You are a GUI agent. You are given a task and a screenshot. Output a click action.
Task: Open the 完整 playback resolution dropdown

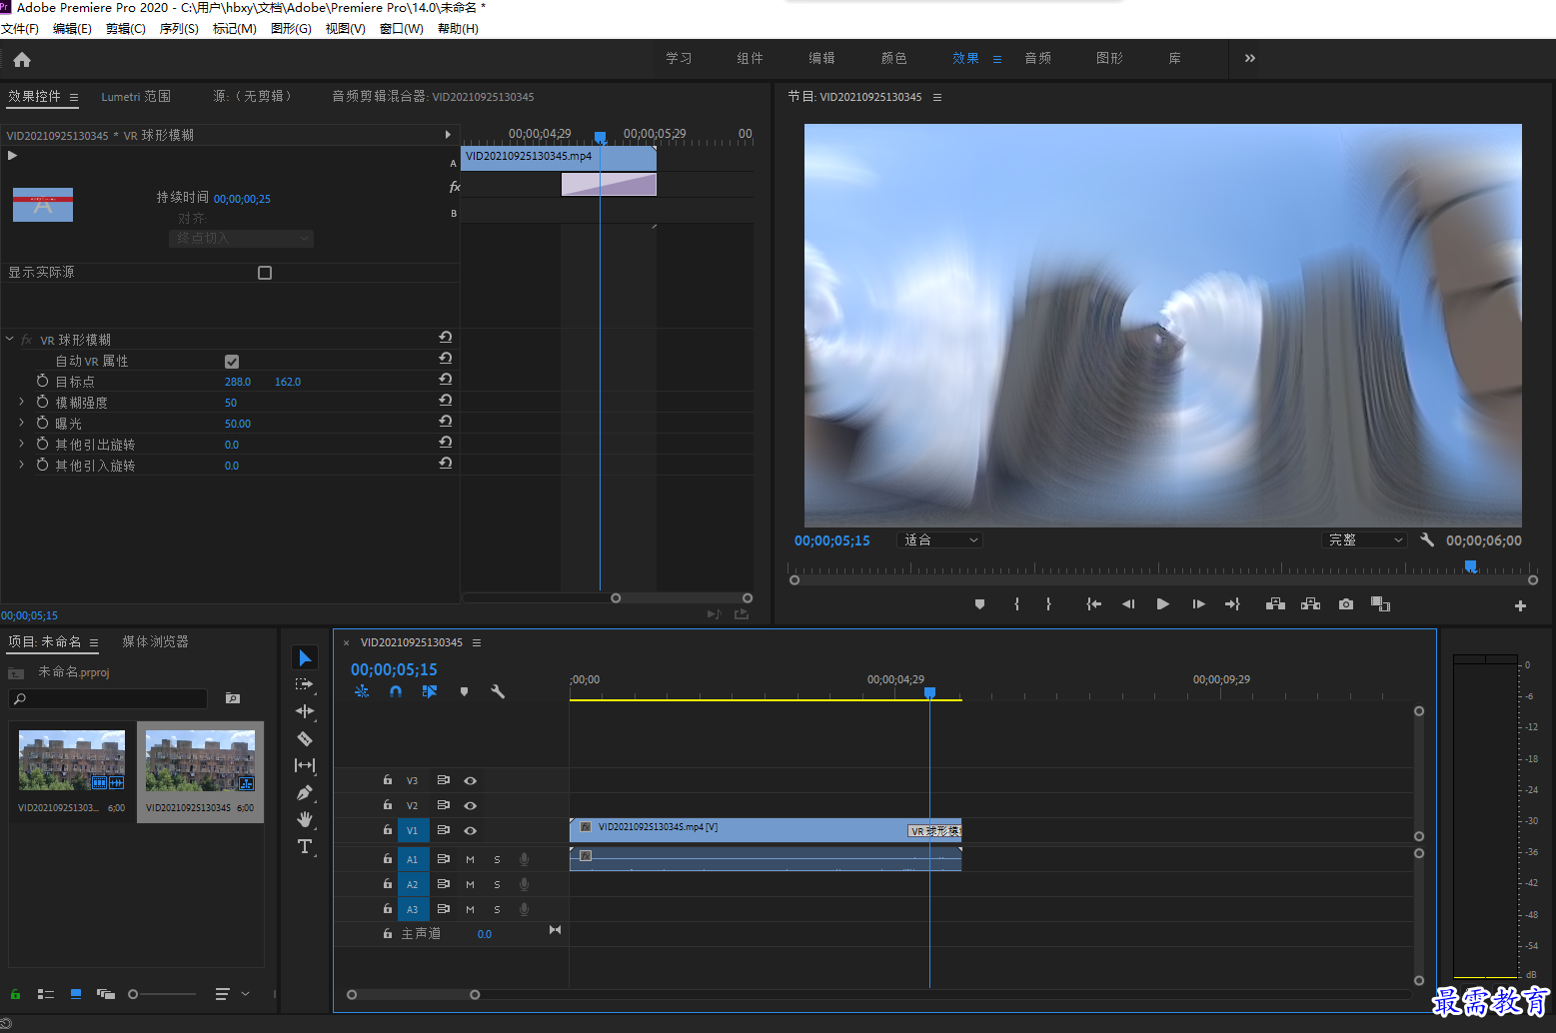click(x=1365, y=540)
